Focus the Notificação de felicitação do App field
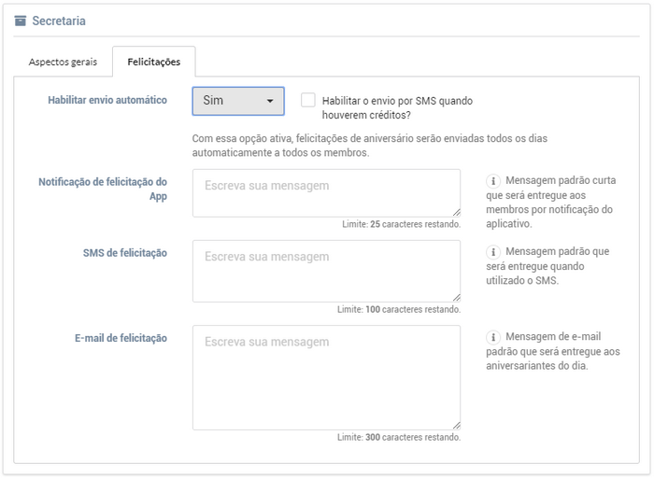Image resolution: width=654 pixels, height=478 pixels. [x=326, y=193]
